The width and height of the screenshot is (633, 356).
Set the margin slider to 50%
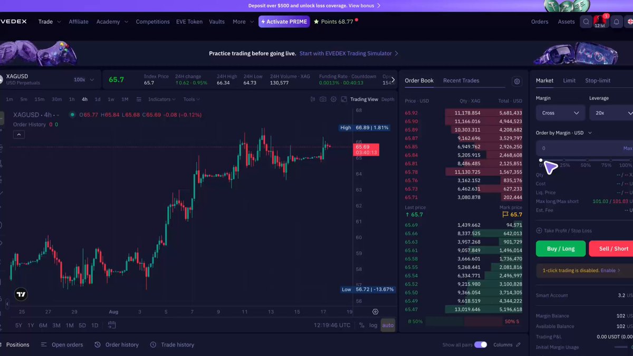tap(586, 160)
